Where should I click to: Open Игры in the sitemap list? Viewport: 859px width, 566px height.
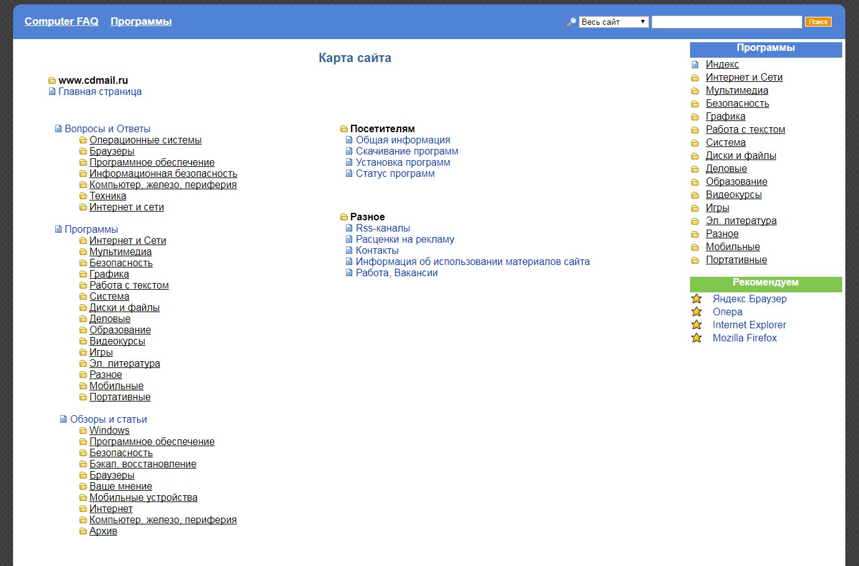[101, 353]
